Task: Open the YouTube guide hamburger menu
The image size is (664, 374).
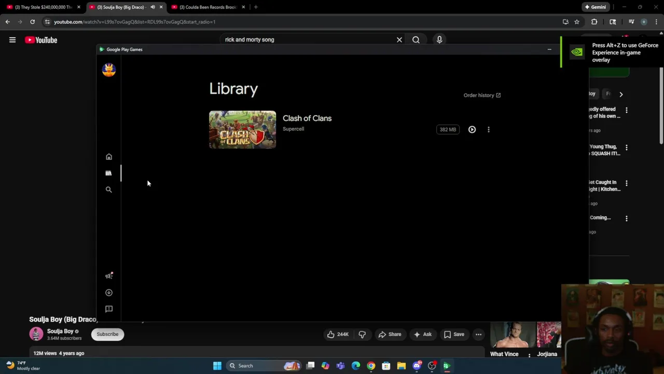Action: click(12, 40)
